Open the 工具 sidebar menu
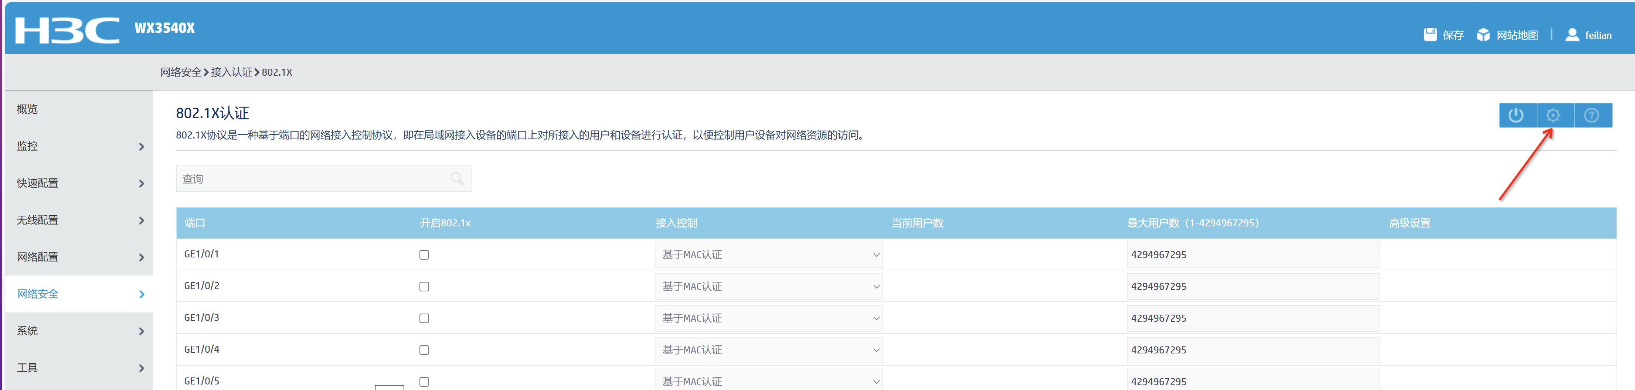 click(79, 368)
